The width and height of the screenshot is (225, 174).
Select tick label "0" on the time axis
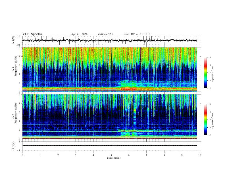[22, 155]
